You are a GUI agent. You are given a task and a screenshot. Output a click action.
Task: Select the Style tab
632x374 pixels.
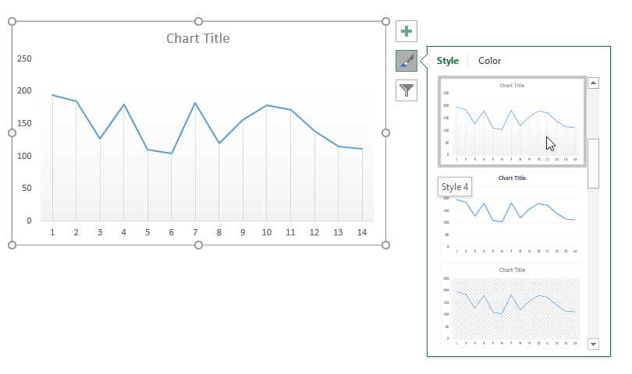(448, 61)
